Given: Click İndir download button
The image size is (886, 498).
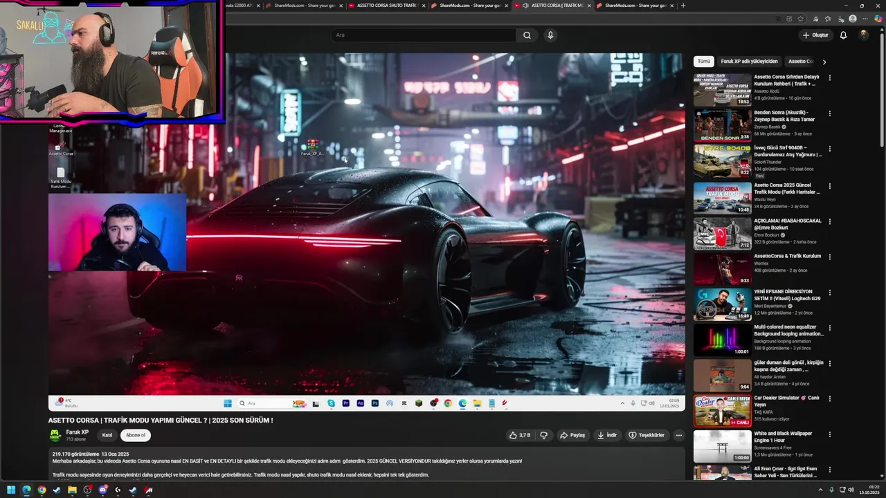Looking at the screenshot, I should 607,435.
